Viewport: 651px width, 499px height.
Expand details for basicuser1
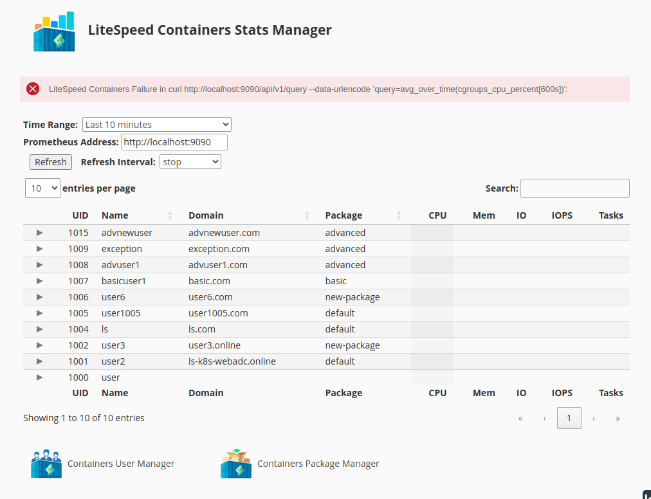click(x=39, y=280)
